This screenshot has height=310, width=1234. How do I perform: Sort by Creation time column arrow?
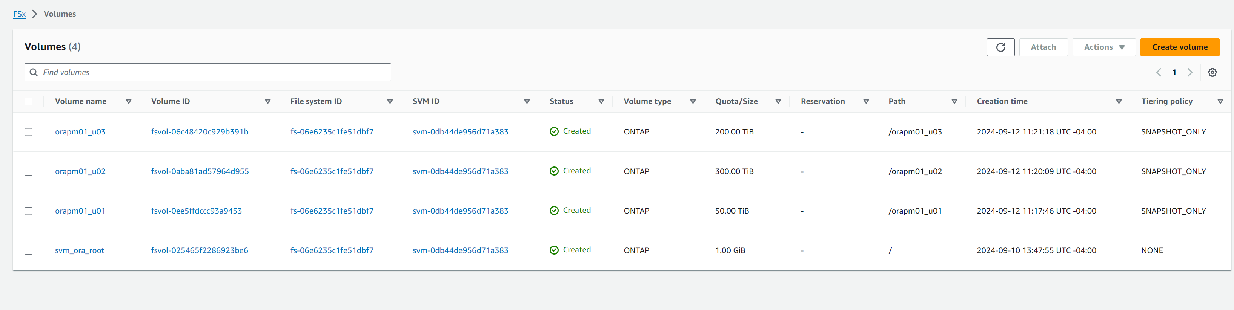click(1119, 101)
